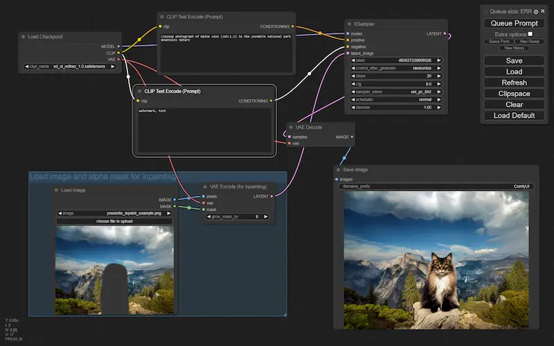Click the Queue Front button
The image size is (554, 346).
coord(499,42)
